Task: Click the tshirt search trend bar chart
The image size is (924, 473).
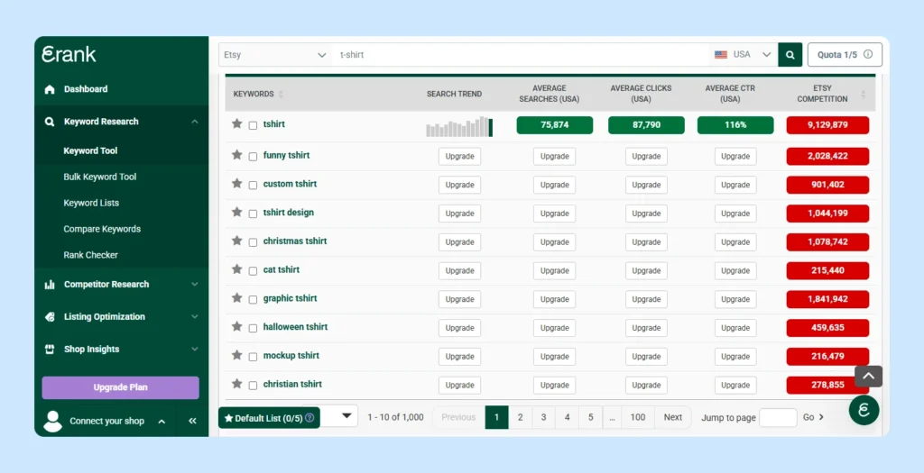Action: (459, 126)
